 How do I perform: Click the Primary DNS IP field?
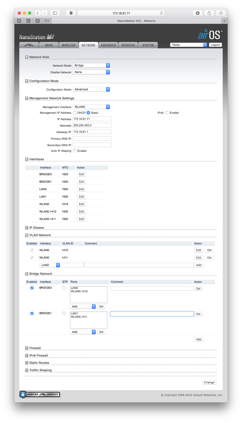coord(92,138)
